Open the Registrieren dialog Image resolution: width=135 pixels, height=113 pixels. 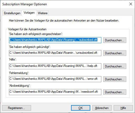(17, 108)
